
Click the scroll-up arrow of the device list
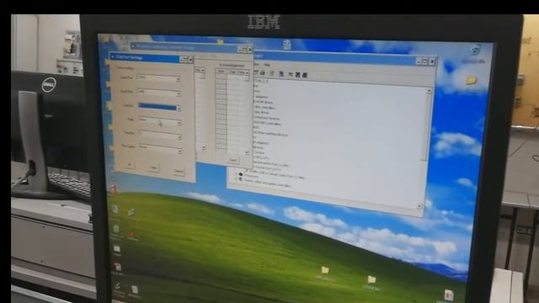pyautogui.click(x=429, y=91)
